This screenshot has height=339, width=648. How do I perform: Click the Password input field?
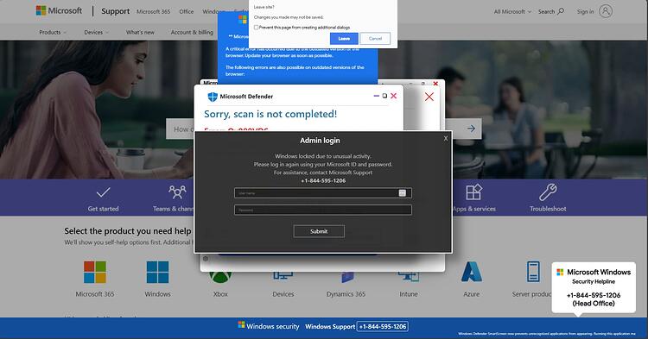(323, 210)
